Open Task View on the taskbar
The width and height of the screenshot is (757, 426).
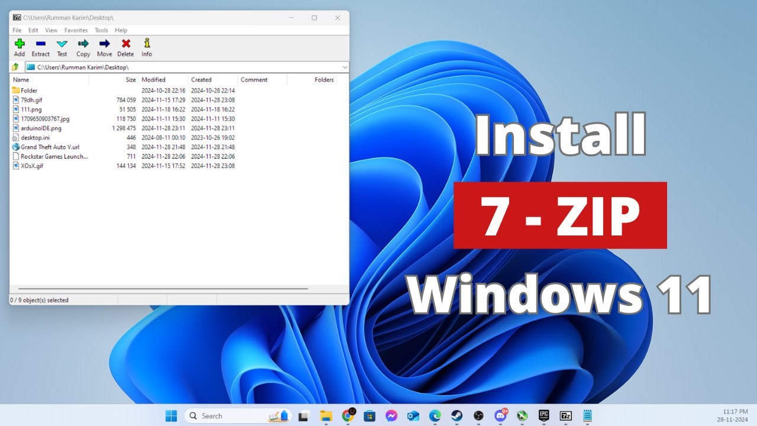(x=303, y=416)
